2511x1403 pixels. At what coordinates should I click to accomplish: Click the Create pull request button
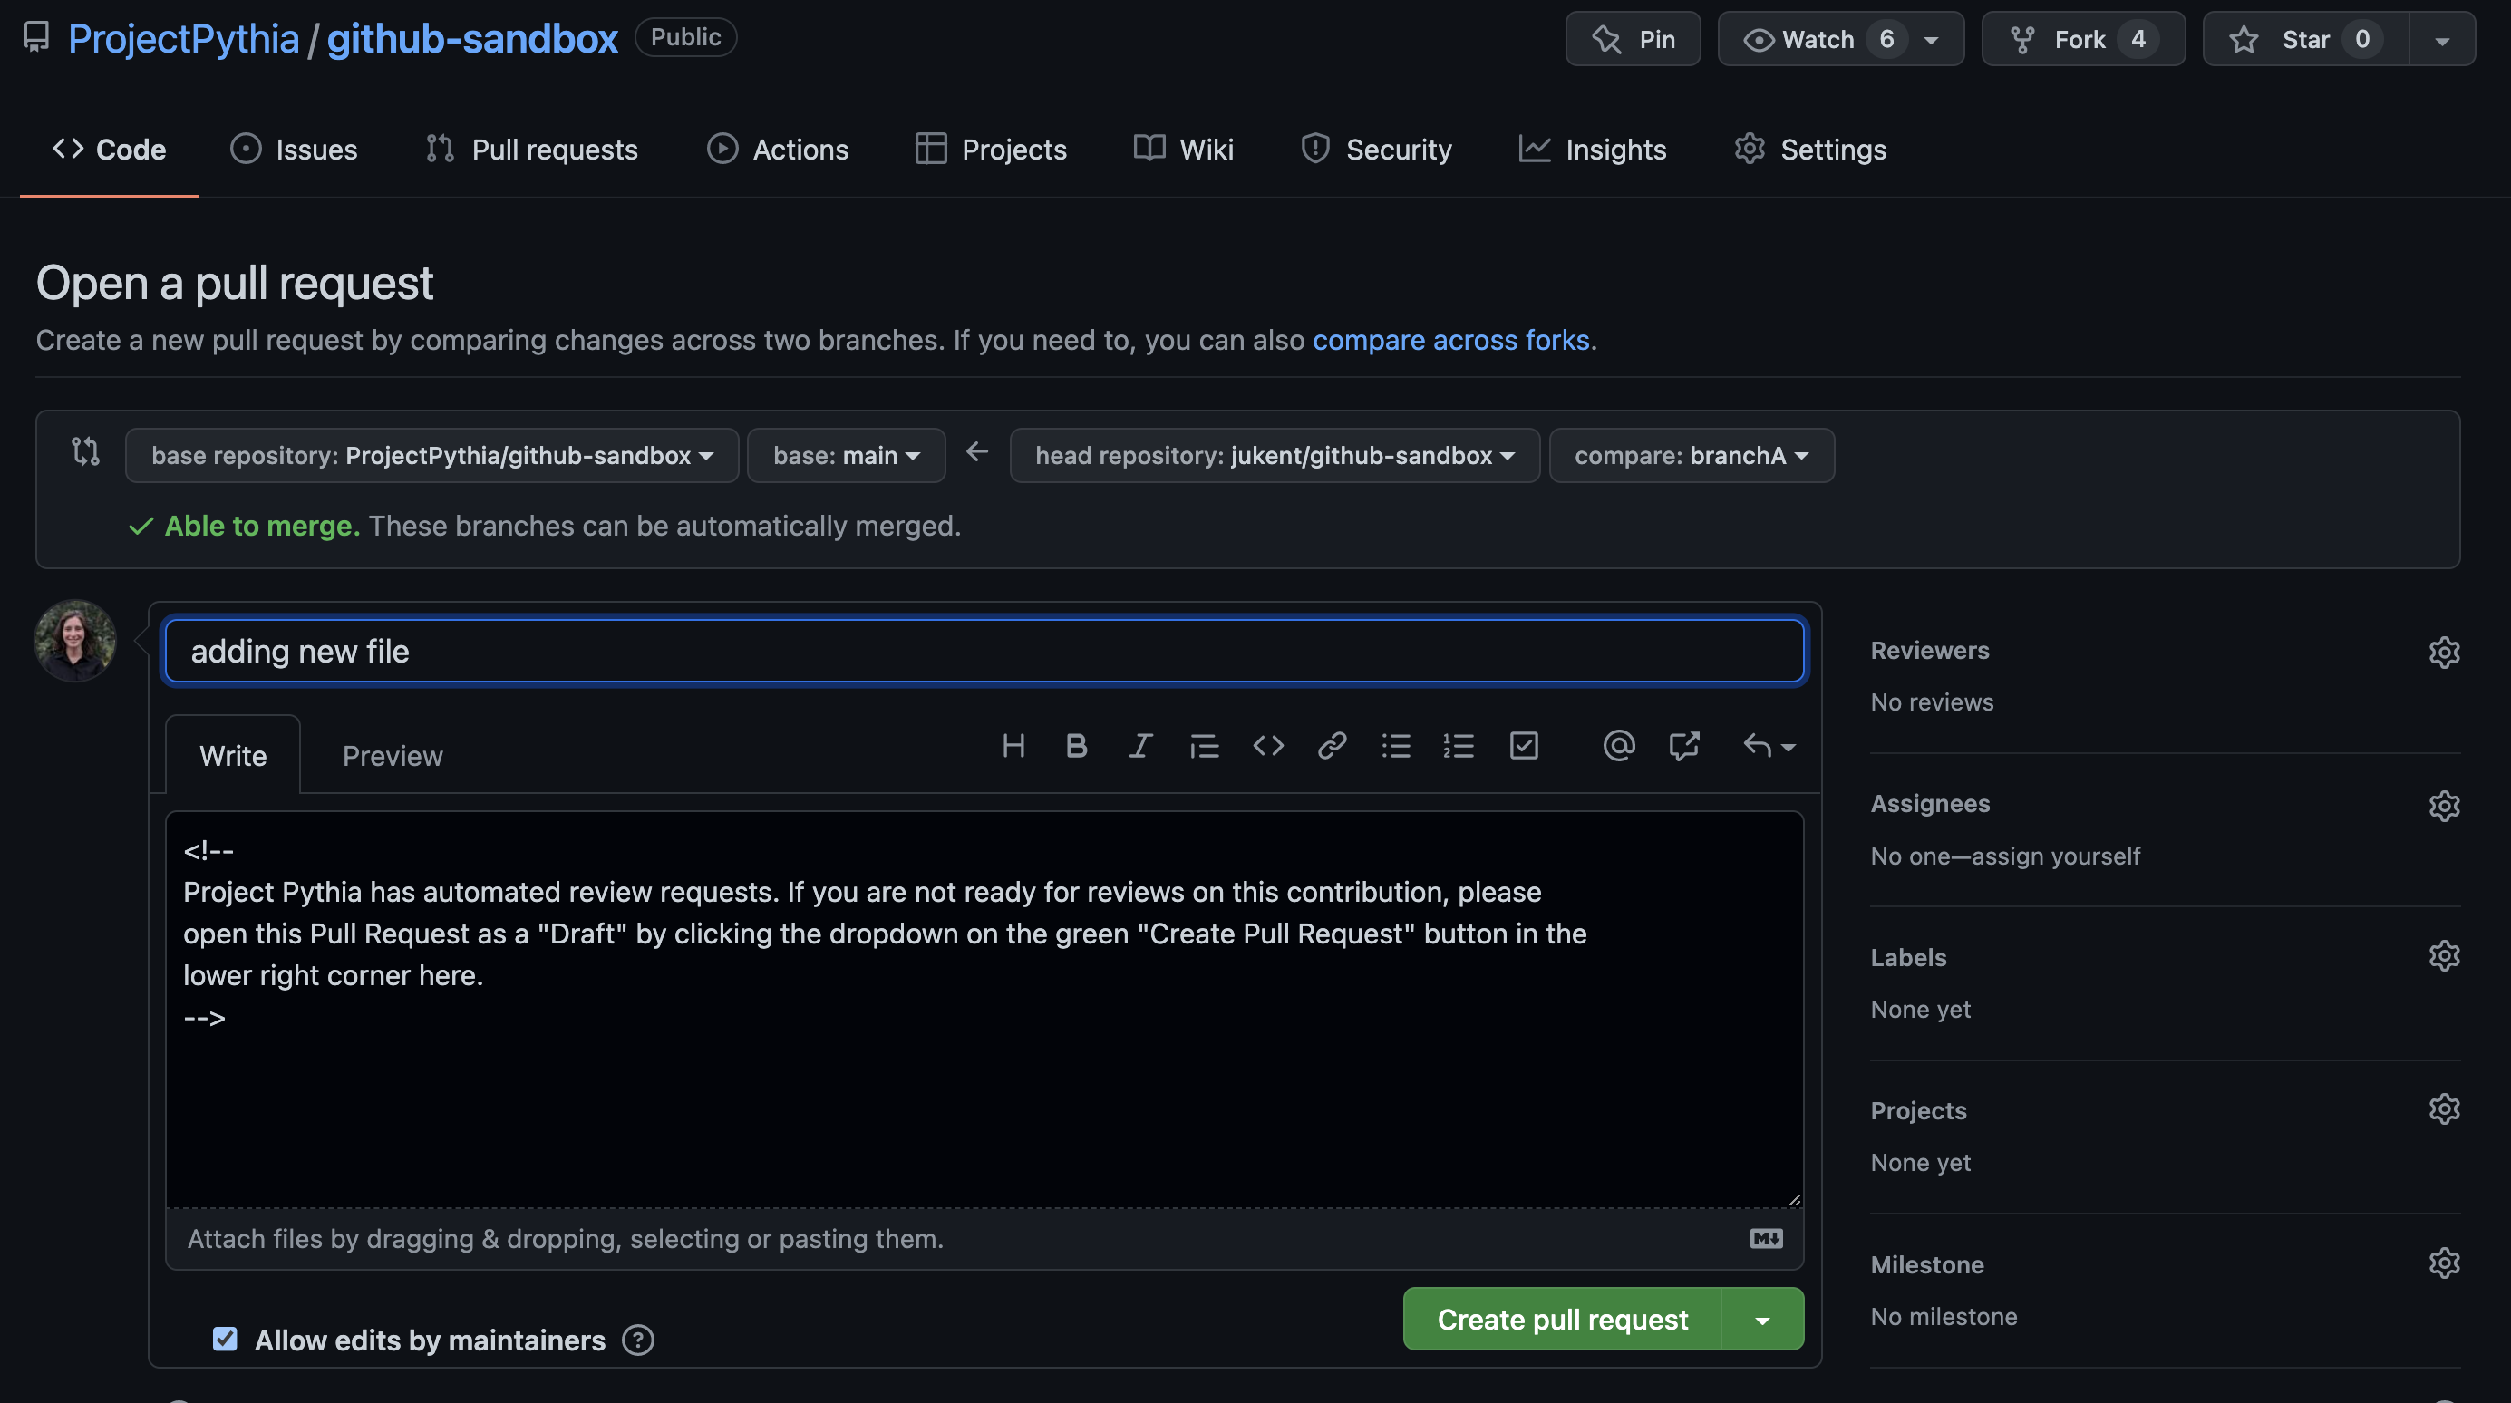pyautogui.click(x=1562, y=1321)
